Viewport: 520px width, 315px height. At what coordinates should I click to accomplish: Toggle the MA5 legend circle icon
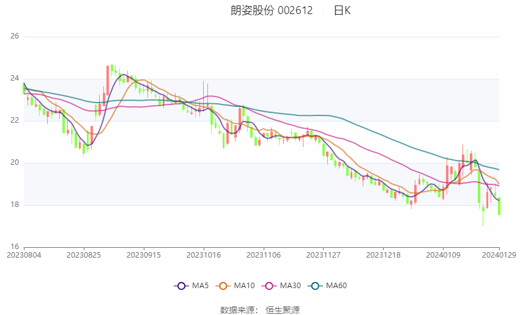[x=181, y=286]
